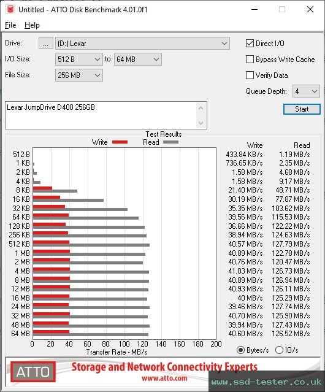
Task: Open the www.atto.com link in banner
Action: [x=164, y=378]
